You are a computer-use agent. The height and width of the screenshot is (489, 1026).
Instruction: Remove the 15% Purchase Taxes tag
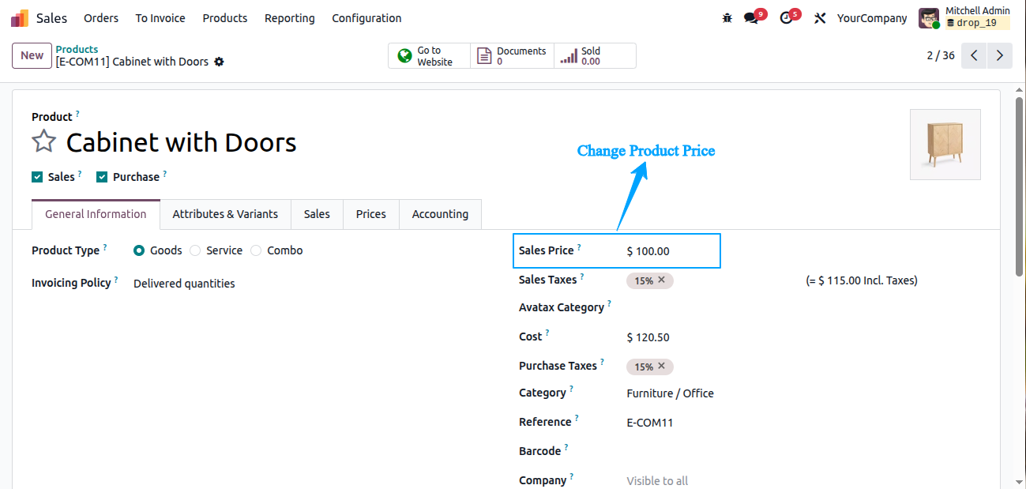pyautogui.click(x=662, y=367)
